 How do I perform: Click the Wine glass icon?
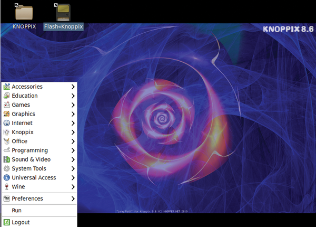(x=7, y=187)
